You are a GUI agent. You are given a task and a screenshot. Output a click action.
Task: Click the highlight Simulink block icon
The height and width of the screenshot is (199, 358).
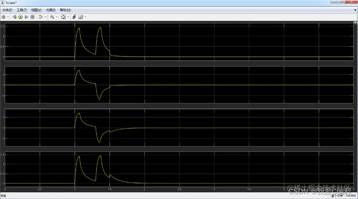(40, 17)
